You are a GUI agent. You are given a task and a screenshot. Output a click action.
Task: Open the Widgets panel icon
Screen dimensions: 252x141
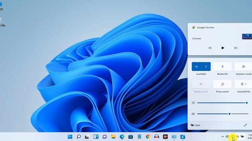tap(96, 137)
